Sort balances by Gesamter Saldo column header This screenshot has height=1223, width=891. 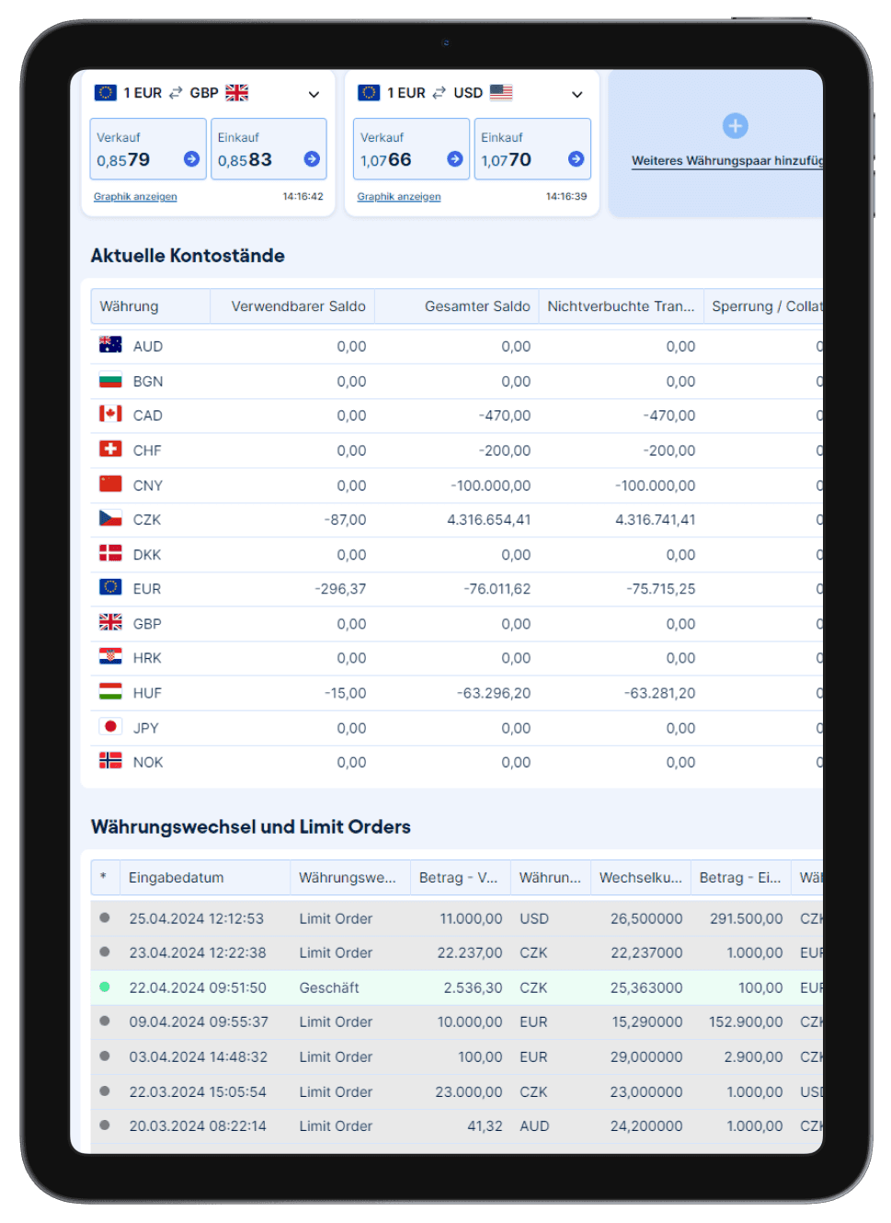[476, 306]
